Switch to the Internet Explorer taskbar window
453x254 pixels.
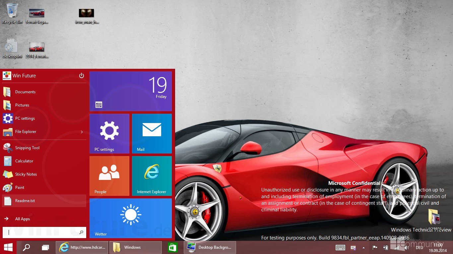click(82, 247)
